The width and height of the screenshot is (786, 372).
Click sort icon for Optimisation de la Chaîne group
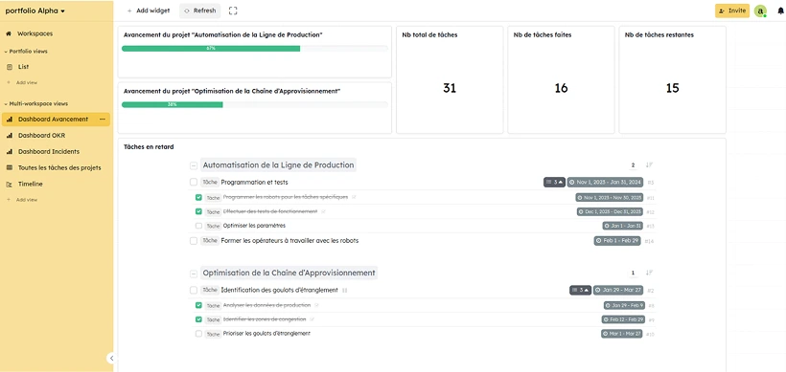[649, 273]
